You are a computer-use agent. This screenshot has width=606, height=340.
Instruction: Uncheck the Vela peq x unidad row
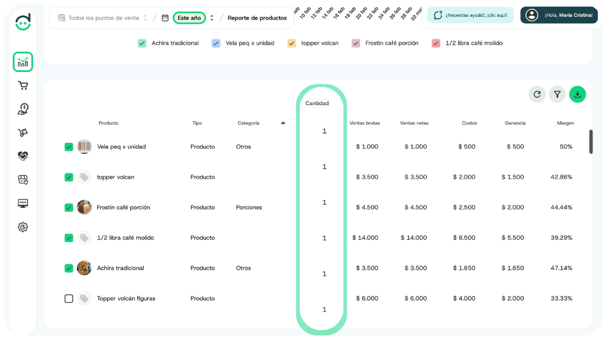pos(68,147)
